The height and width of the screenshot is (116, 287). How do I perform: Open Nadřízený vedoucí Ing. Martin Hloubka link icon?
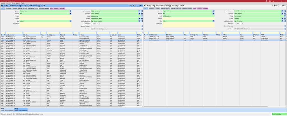tap(141, 21)
